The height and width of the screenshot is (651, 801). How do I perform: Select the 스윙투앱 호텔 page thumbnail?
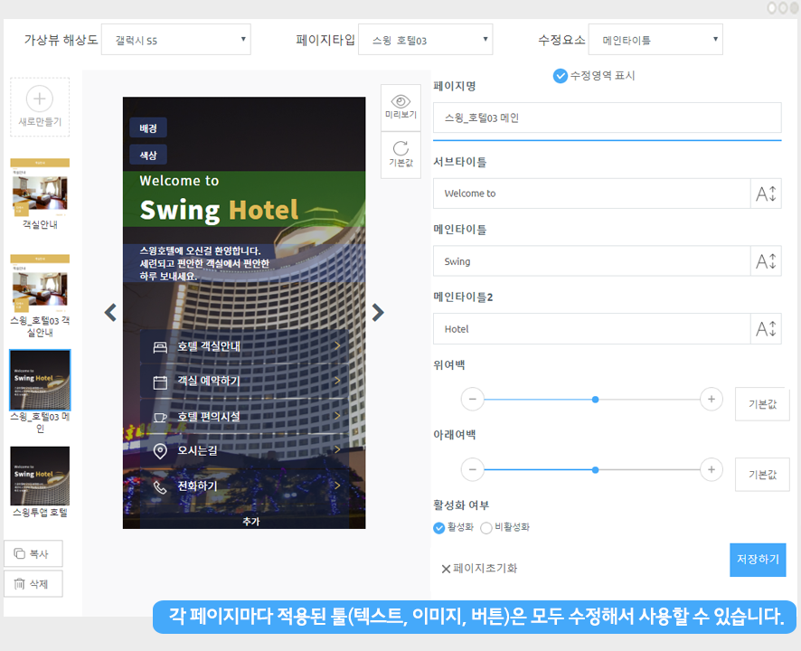(40, 476)
